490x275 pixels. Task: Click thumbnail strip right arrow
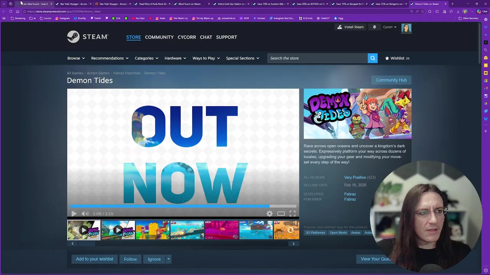click(x=294, y=244)
